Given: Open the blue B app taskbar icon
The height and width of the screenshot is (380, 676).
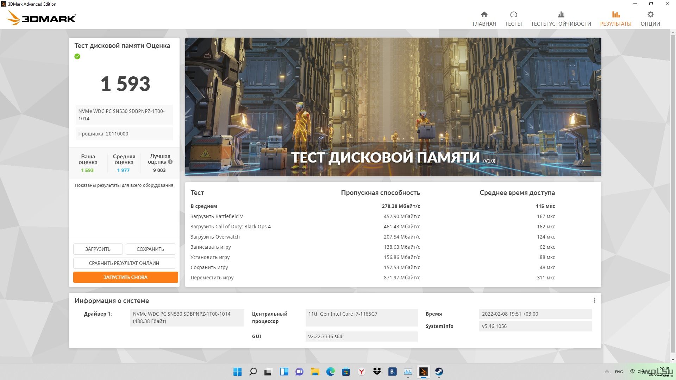Looking at the screenshot, I should click(392, 372).
